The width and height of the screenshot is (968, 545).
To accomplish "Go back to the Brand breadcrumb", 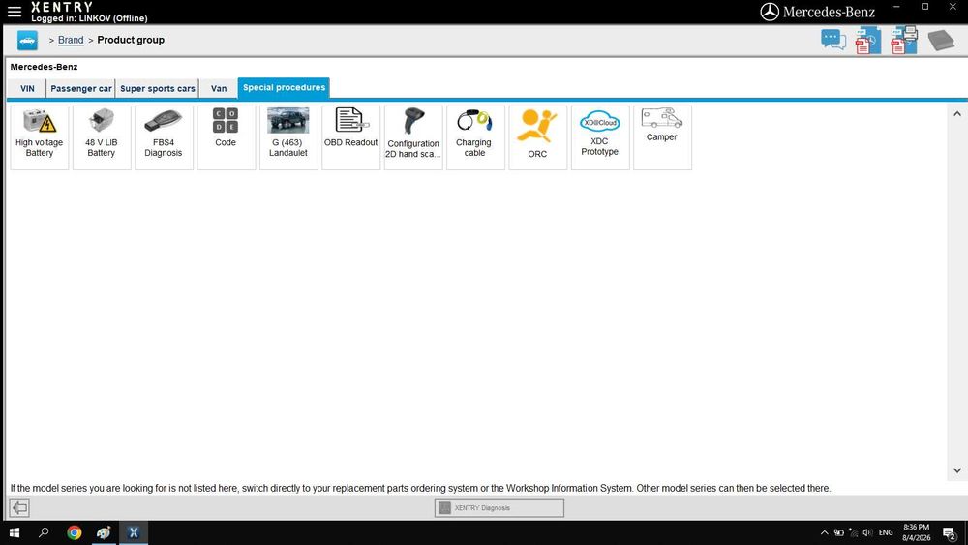I will click(71, 40).
